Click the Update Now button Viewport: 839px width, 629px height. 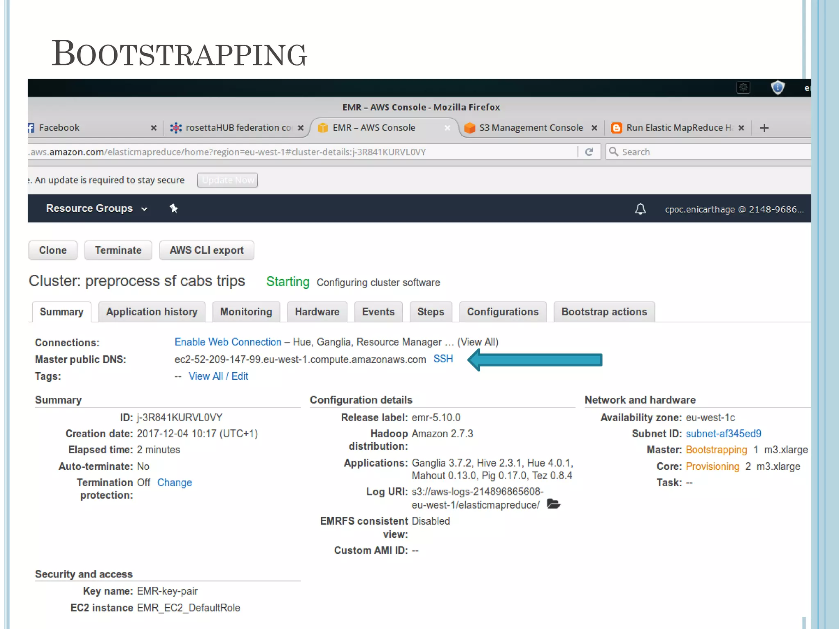pos(227,180)
